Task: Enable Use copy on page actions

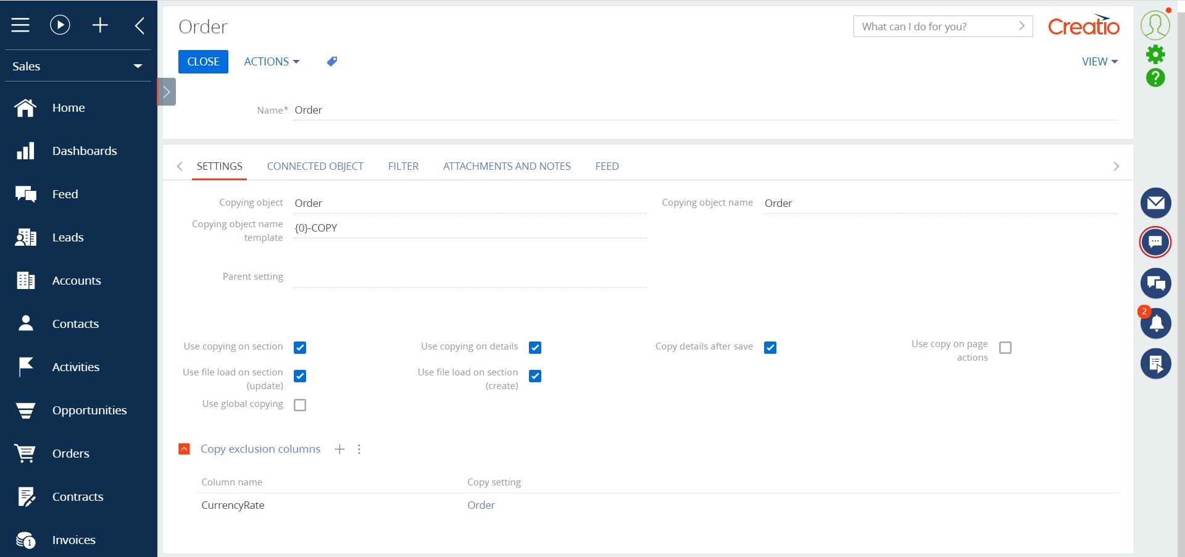Action: point(1005,348)
